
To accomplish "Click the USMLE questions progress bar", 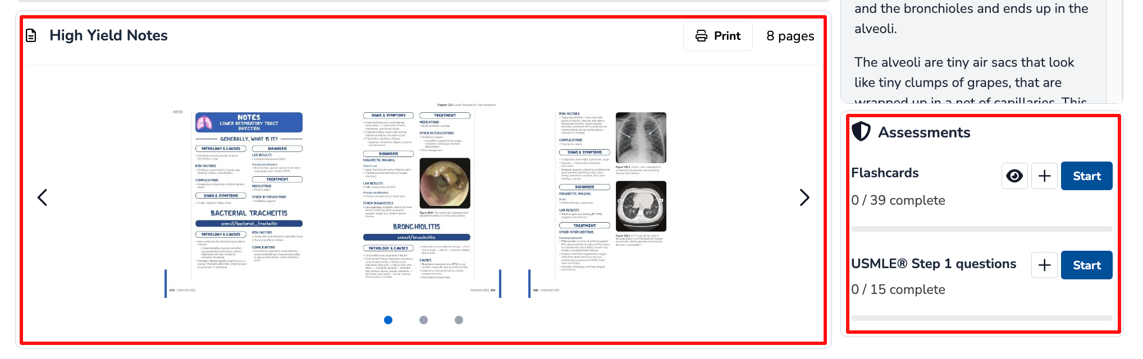I will pos(981,318).
